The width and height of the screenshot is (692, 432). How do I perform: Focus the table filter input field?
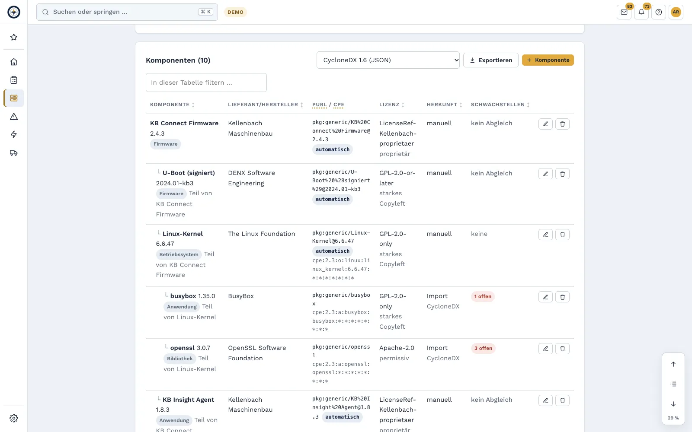coord(206,83)
